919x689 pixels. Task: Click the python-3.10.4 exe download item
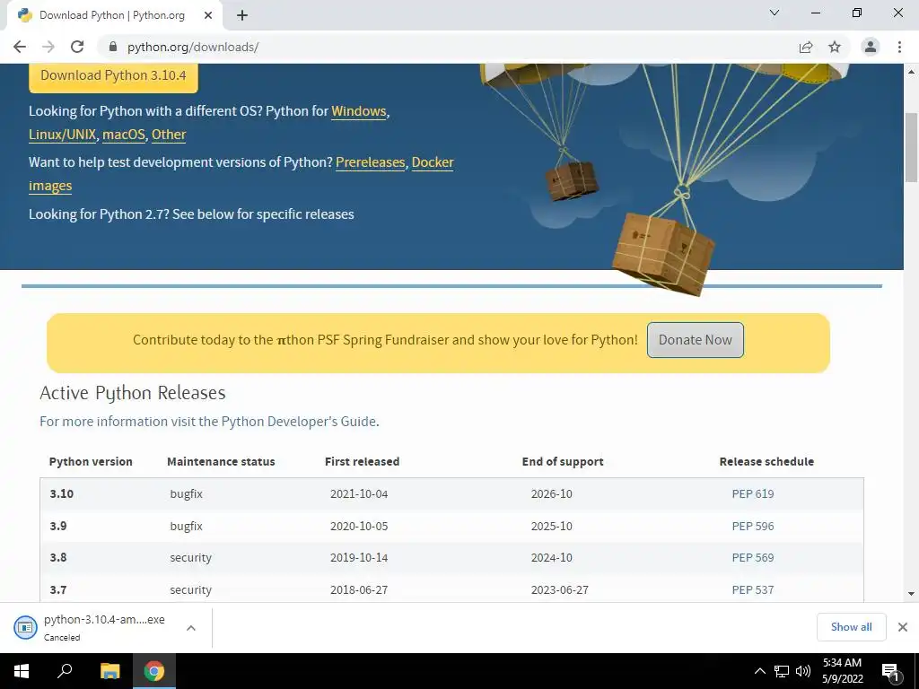[x=104, y=627]
